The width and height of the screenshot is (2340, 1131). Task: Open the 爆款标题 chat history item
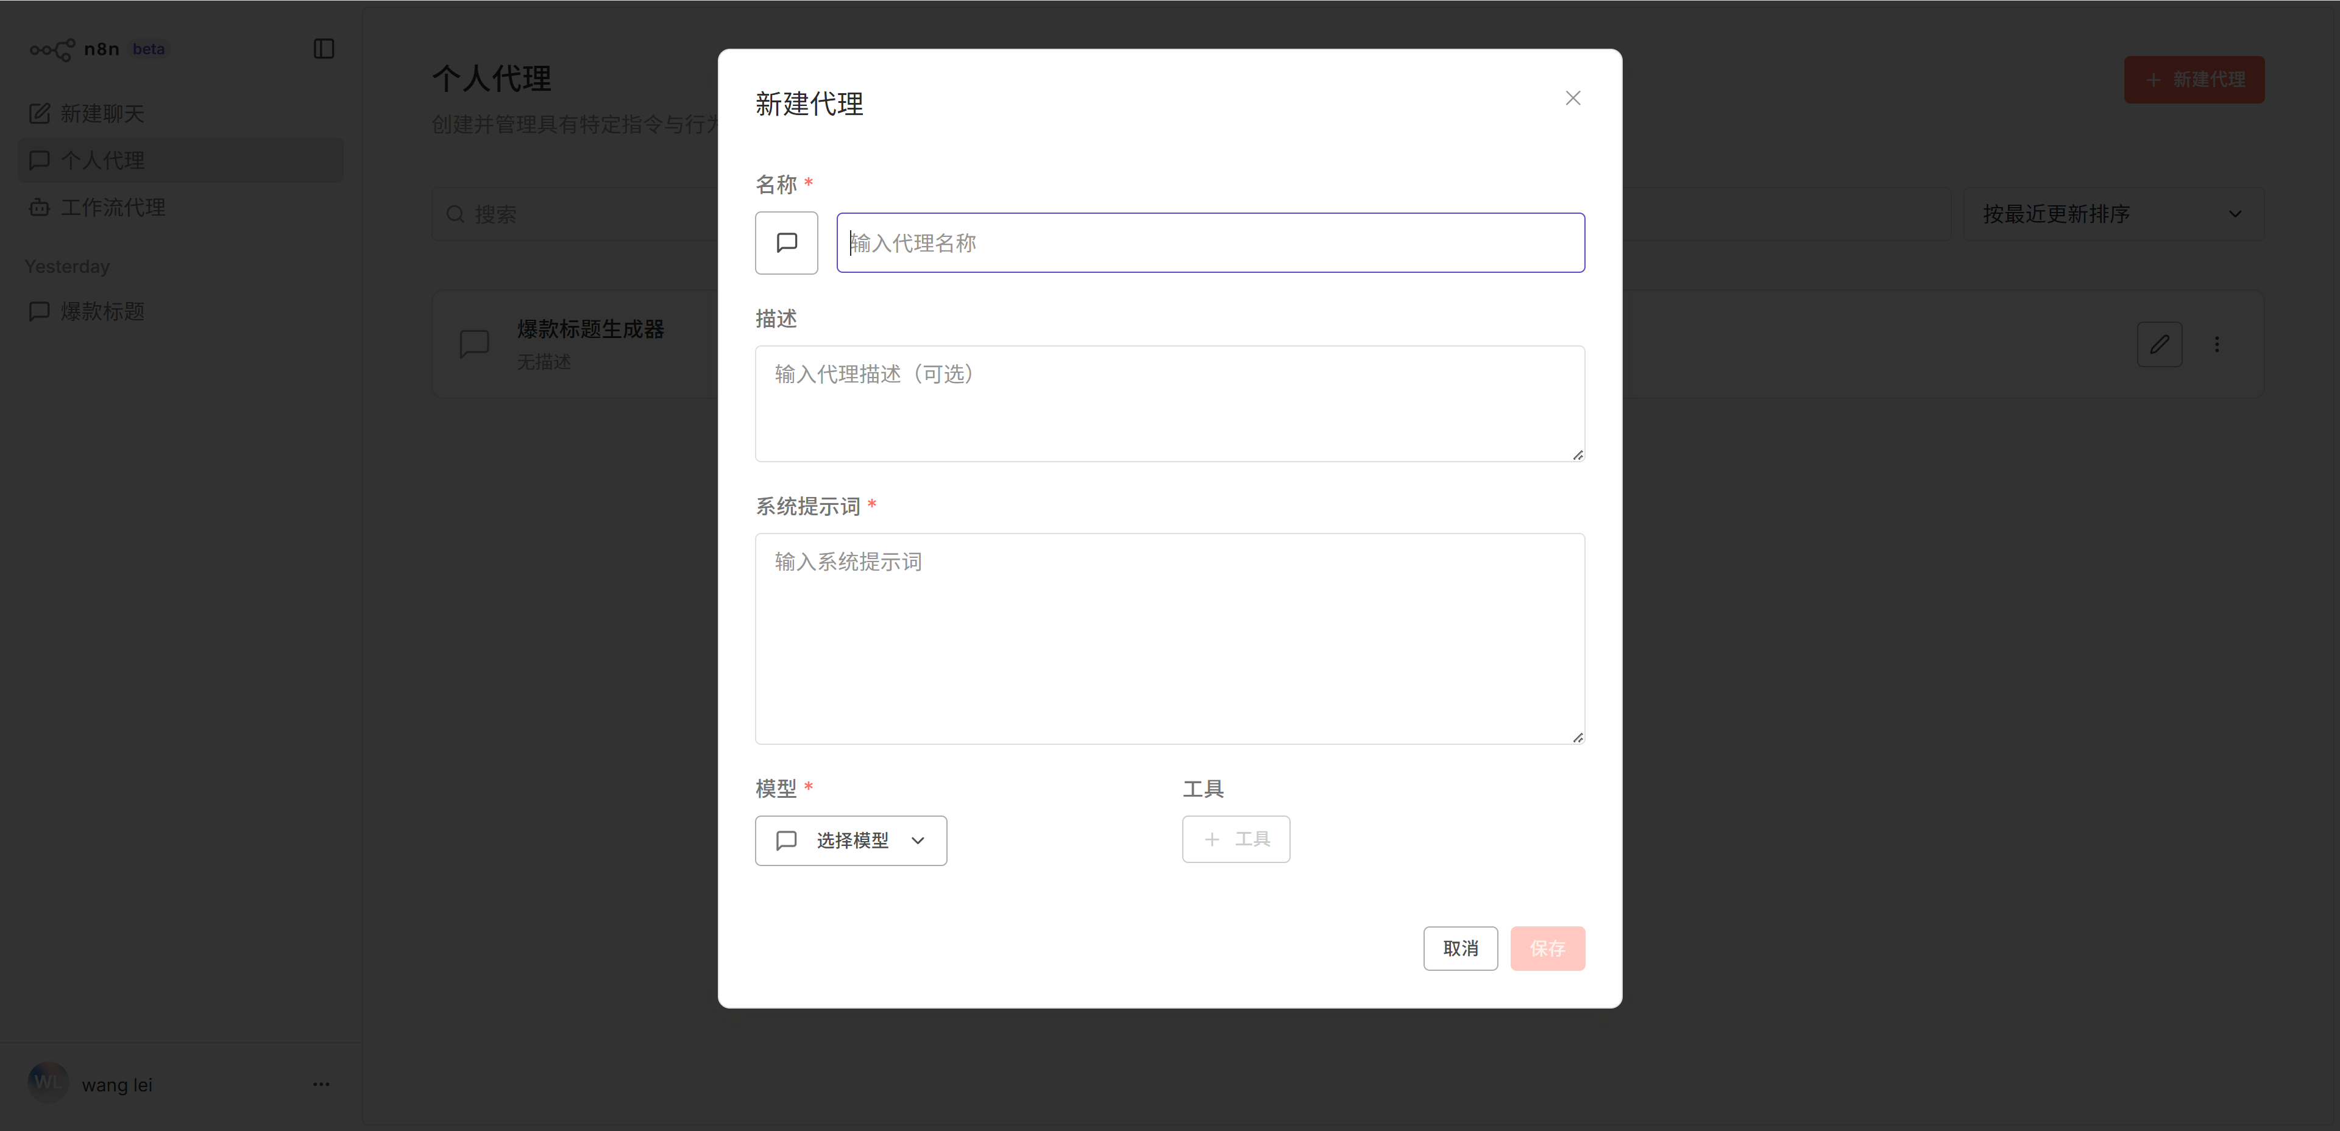102,311
